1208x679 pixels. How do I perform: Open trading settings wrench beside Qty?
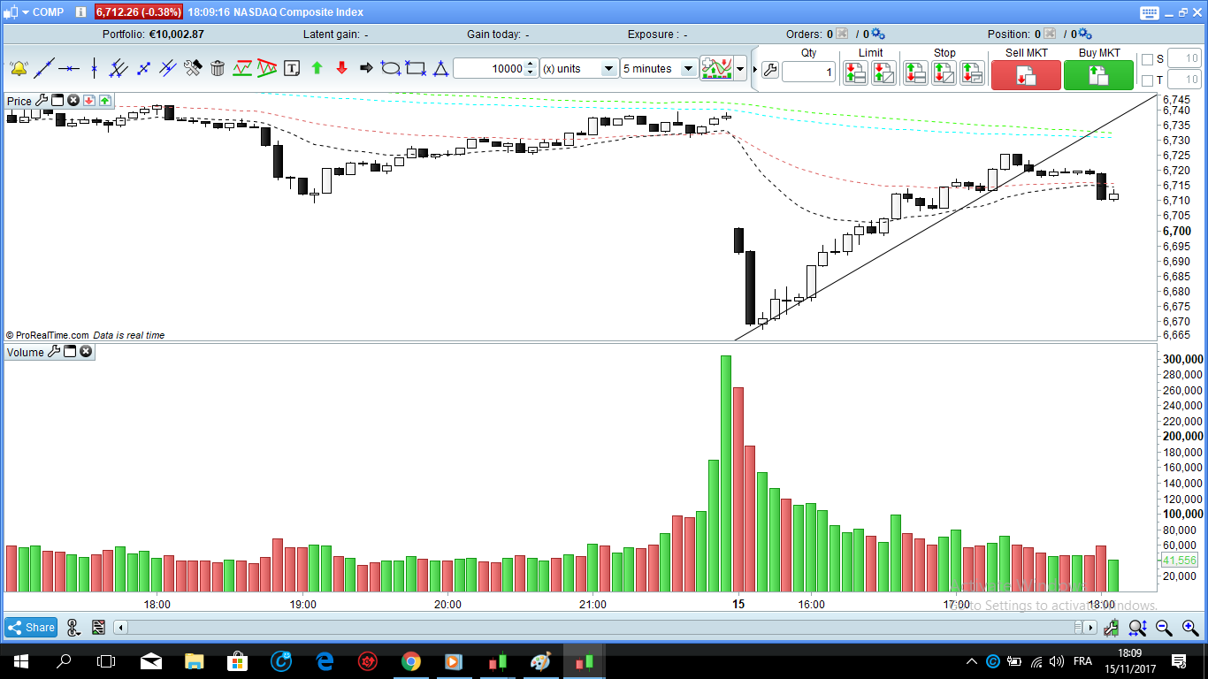(x=769, y=70)
